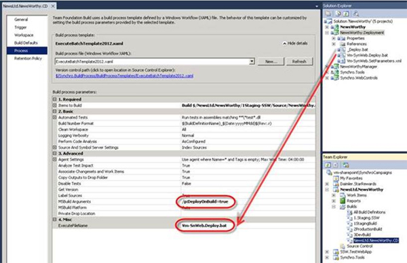Click the Perform Code Analysis value 'AsConfigured'

(193, 142)
